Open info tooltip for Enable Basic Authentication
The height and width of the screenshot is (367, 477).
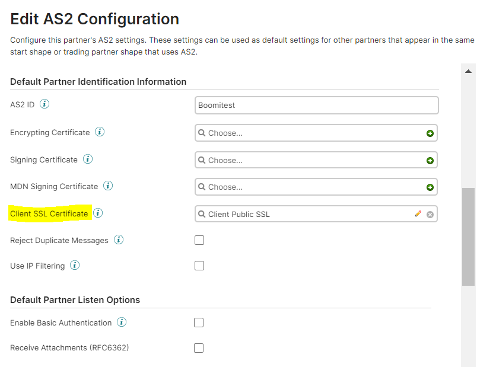[122, 322]
